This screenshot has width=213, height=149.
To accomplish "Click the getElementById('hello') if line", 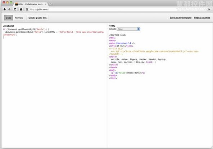I will 26,29.
